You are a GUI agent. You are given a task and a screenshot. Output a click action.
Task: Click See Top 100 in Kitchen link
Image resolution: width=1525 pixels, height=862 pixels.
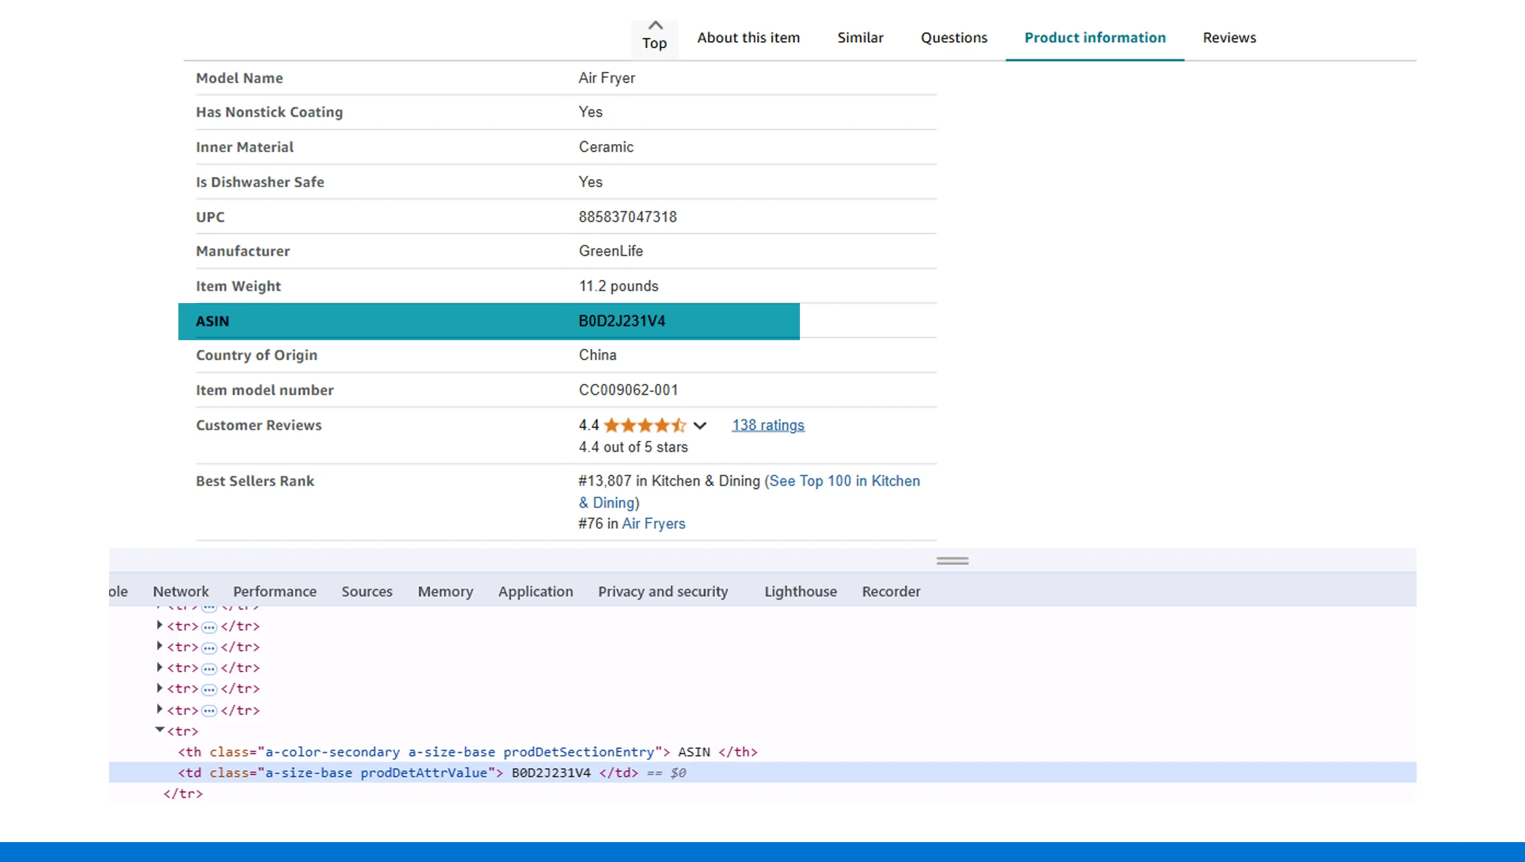pyautogui.click(x=844, y=481)
